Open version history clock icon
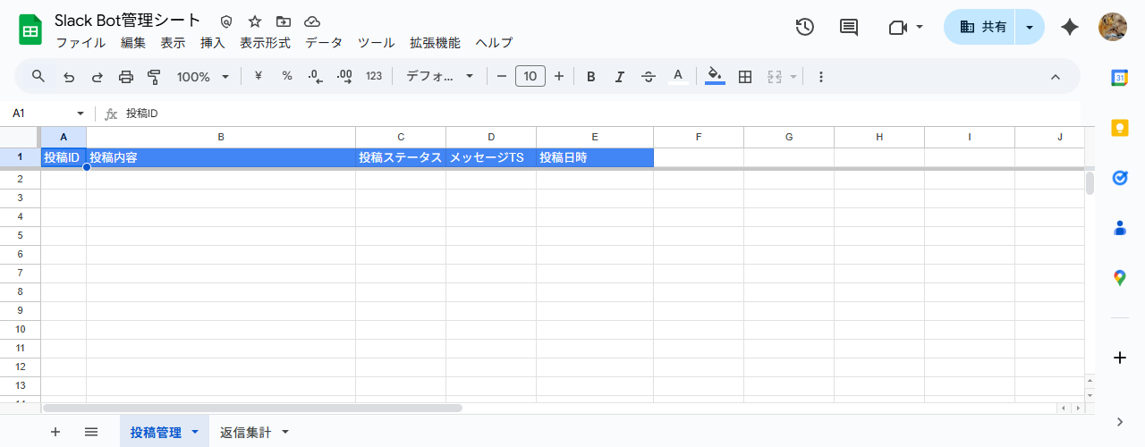 (x=804, y=27)
